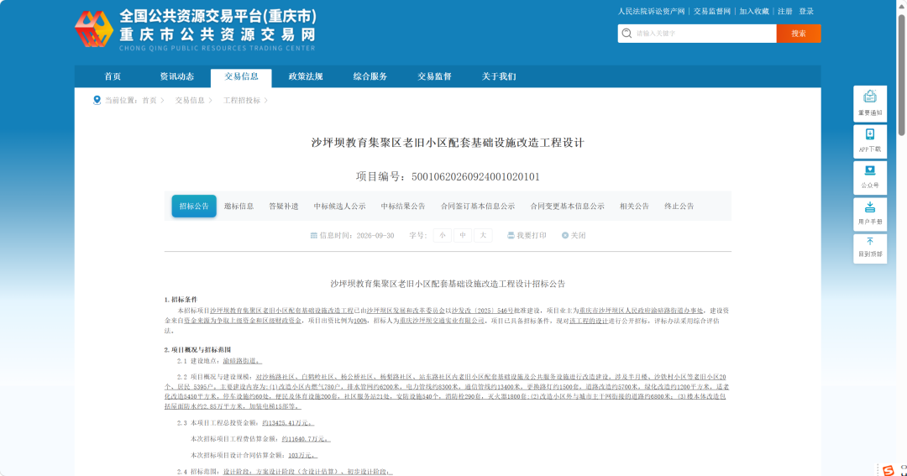Click 我要打印 text link
Screen dimensions: 907x476
pos(532,235)
